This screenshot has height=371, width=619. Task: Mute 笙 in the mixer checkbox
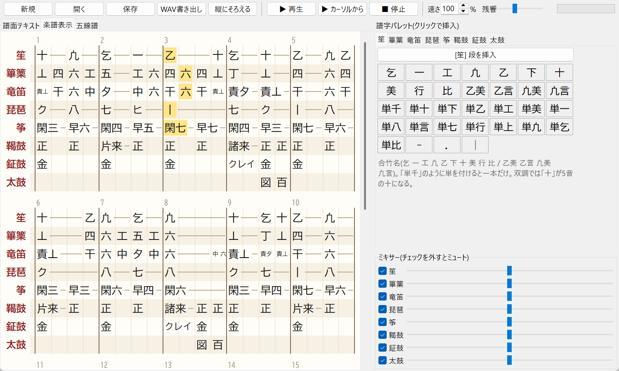383,271
